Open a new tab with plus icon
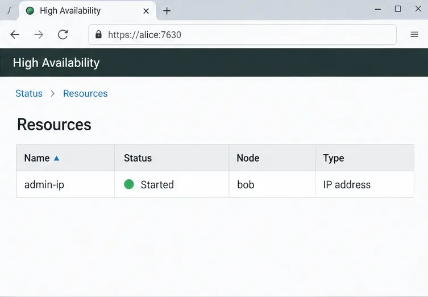Viewport: 428px width, 297px height. click(167, 11)
